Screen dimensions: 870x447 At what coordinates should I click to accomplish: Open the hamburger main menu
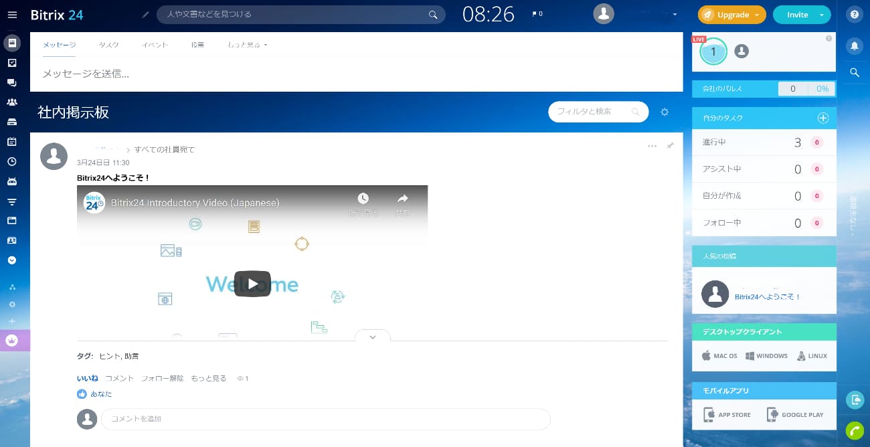click(x=12, y=14)
